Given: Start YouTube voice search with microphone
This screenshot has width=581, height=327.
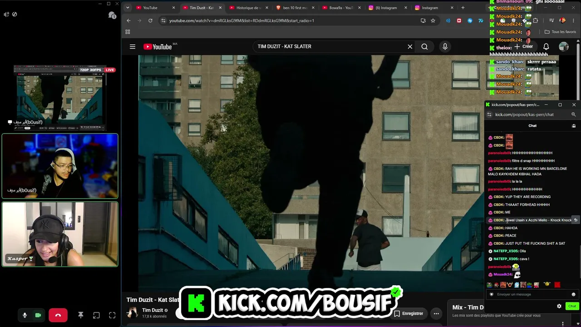Looking at the screenshot, I should point(445,46).
